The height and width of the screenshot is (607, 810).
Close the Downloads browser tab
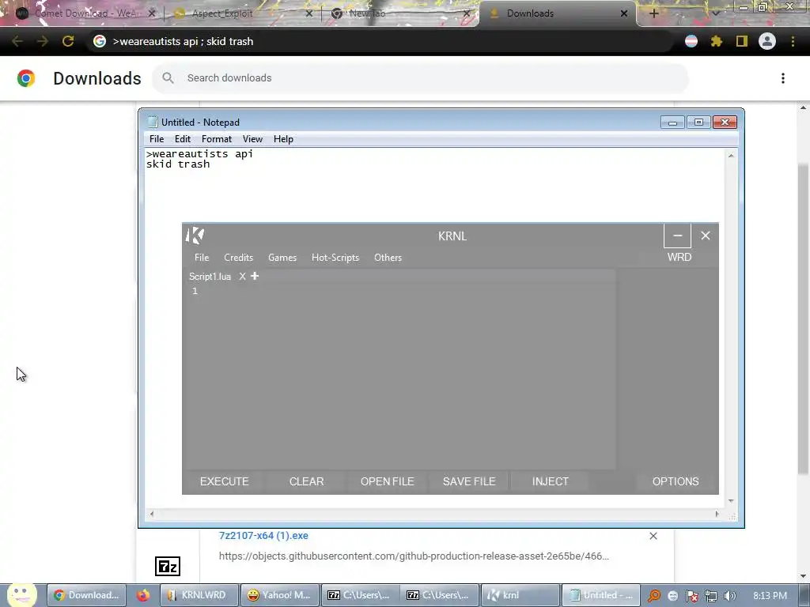pos(623,13)
